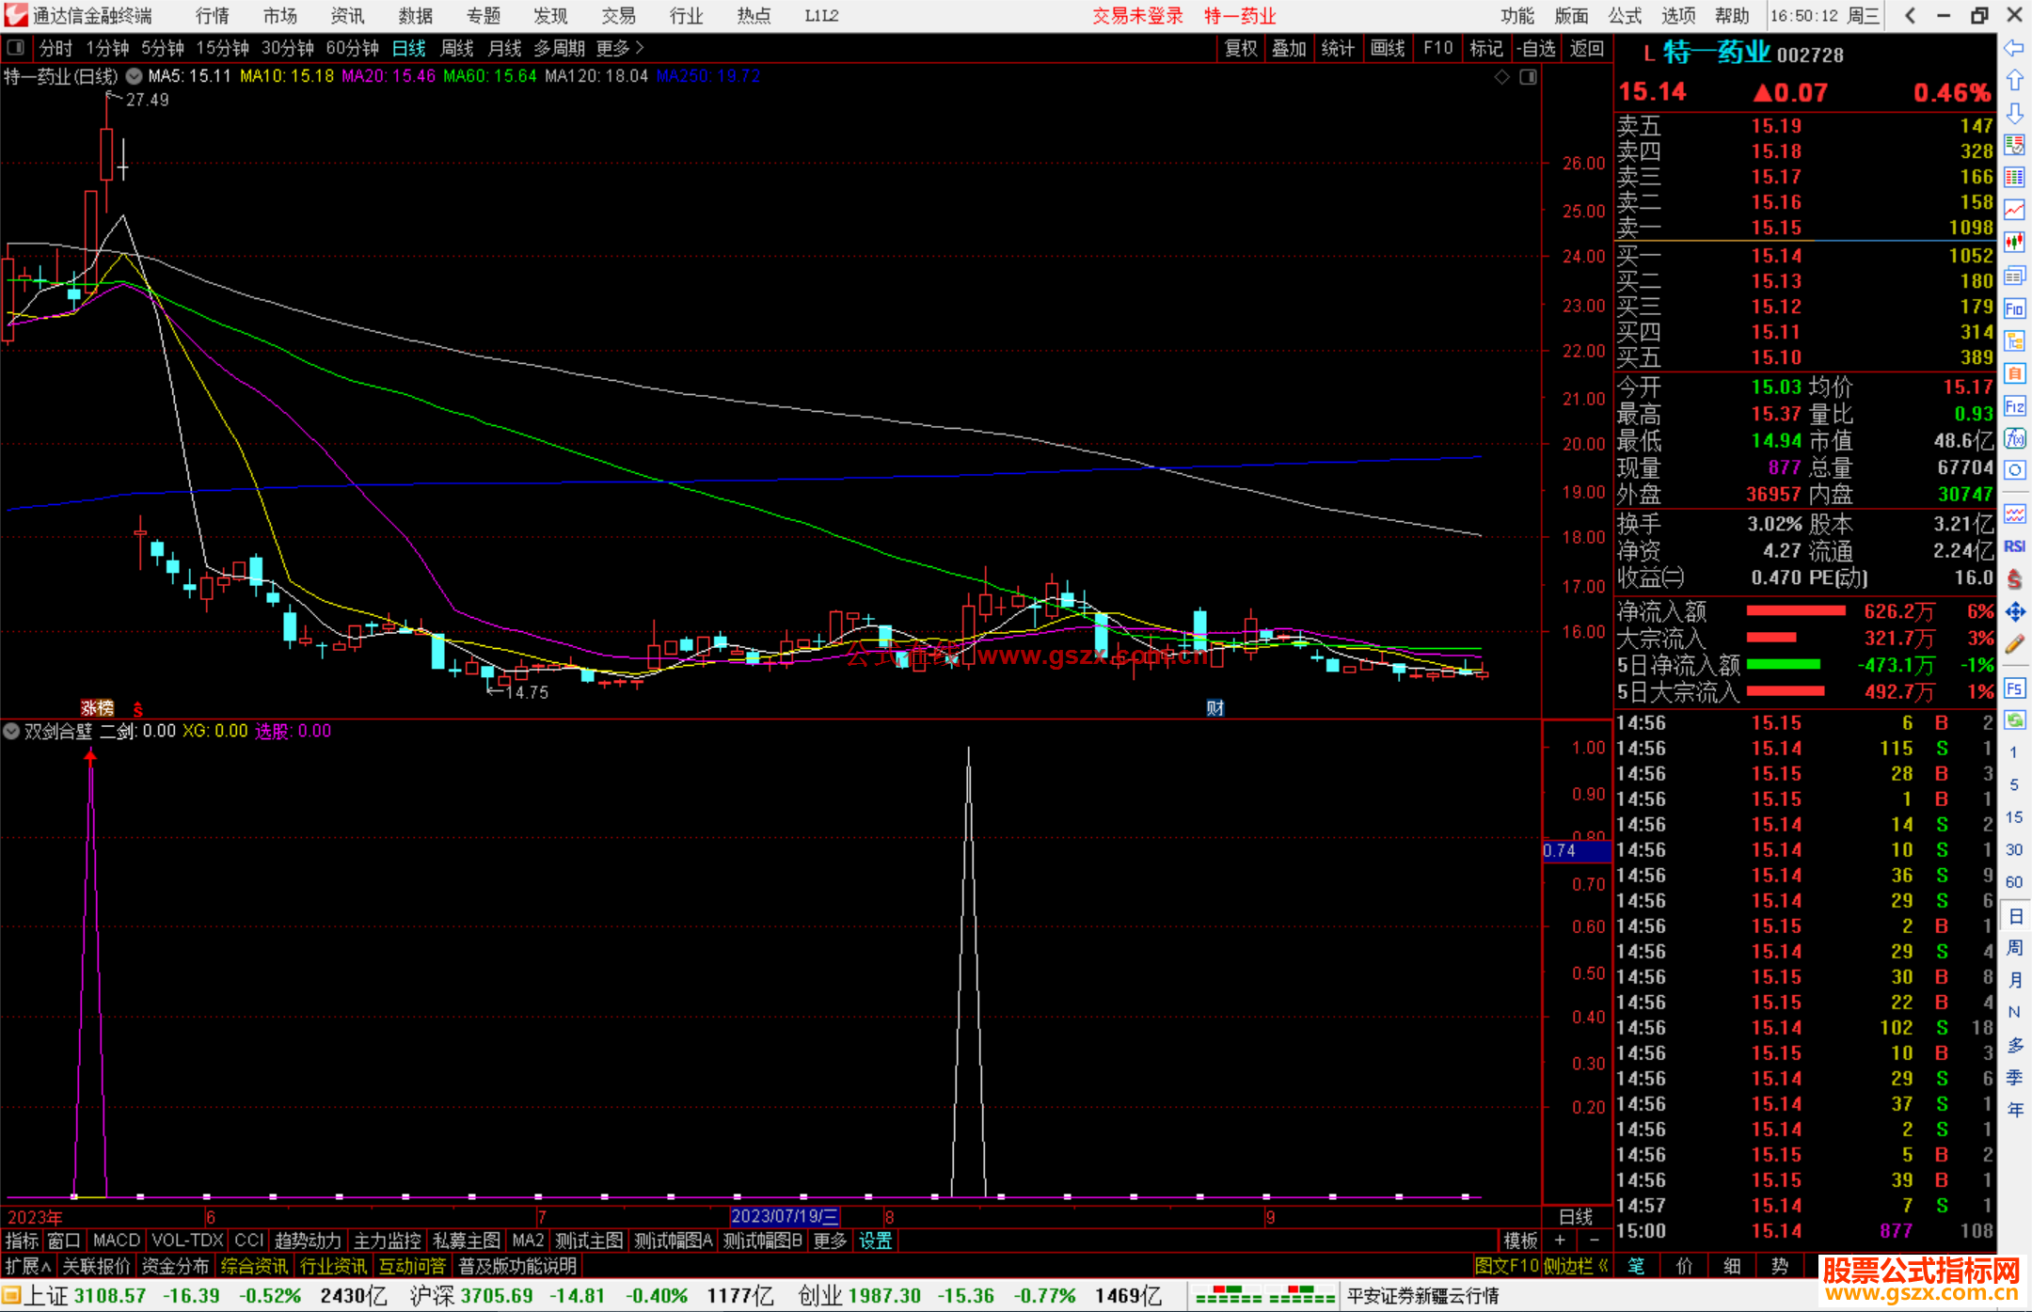2032x1312 pixels.
Task: Click the F10 sidebar icon
Action: [x=2014, y=309]
